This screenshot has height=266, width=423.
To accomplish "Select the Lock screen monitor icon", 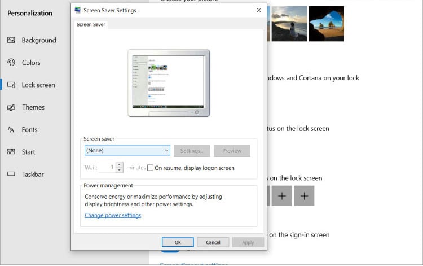I will [x=11, y=85].
